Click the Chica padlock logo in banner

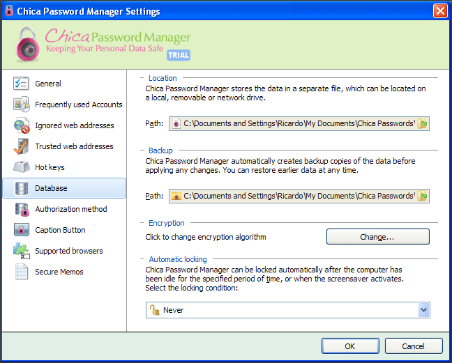click(x=27, y=45)
